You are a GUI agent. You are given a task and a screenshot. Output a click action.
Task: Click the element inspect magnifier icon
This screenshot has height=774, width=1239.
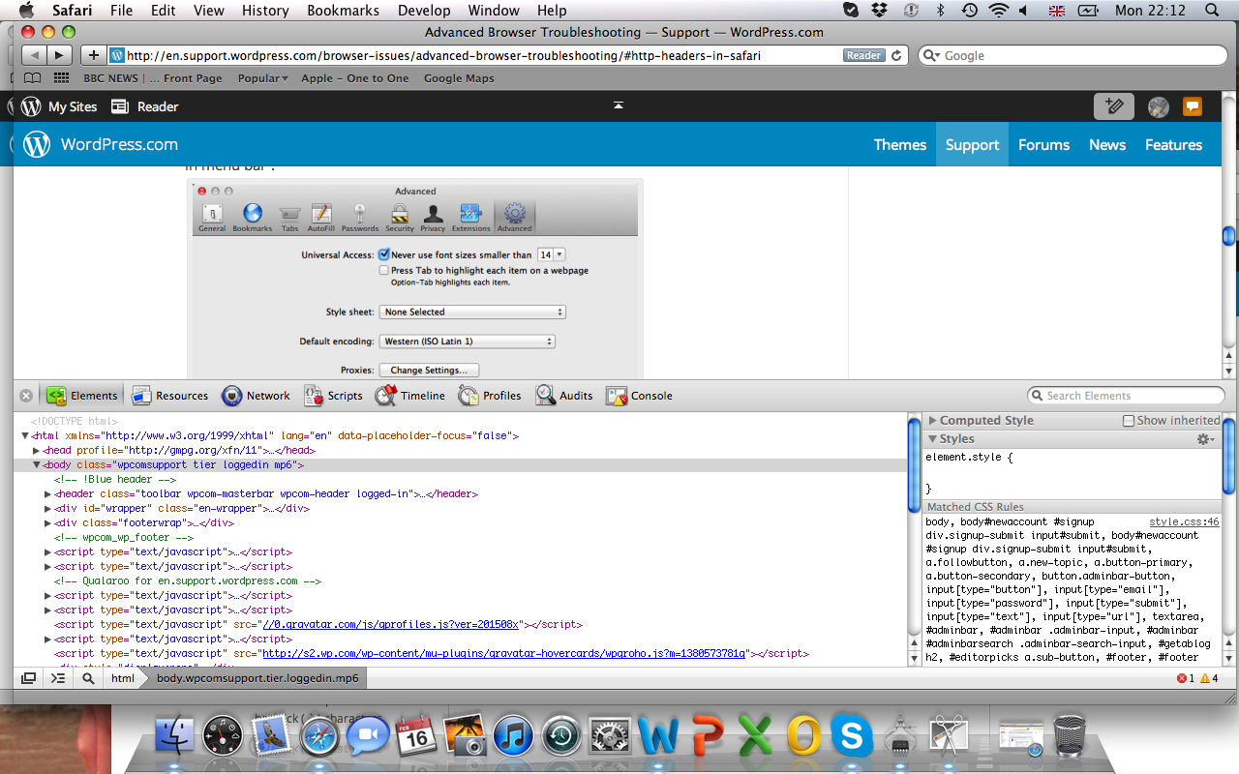pos(88,678)
